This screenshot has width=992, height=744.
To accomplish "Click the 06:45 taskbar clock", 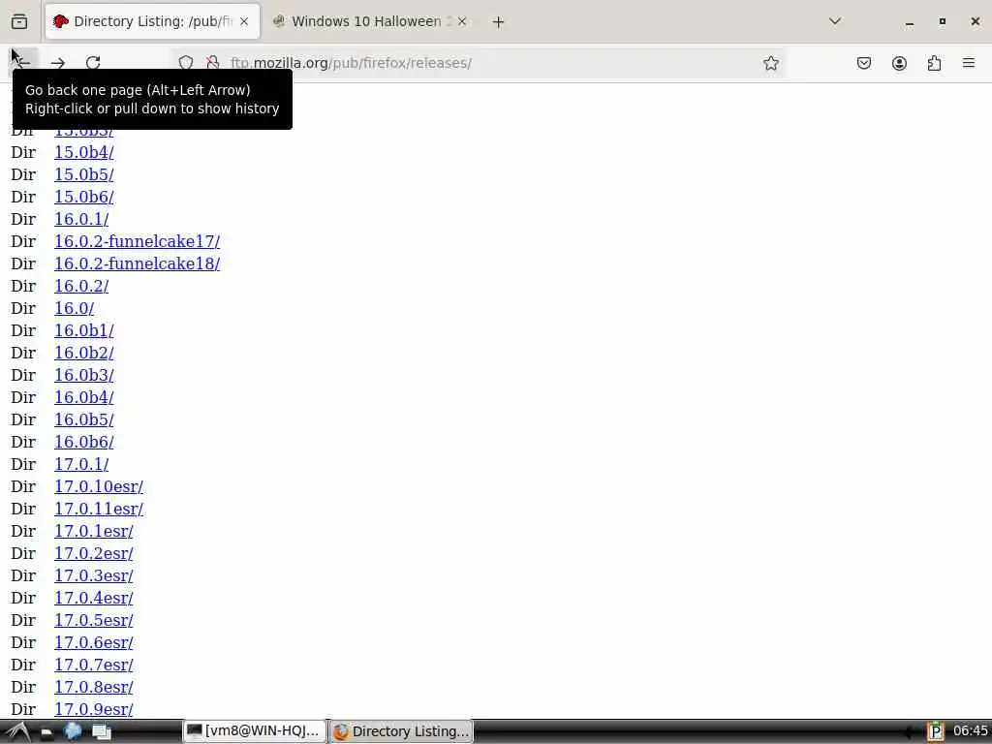I will [x=971, y=731].
